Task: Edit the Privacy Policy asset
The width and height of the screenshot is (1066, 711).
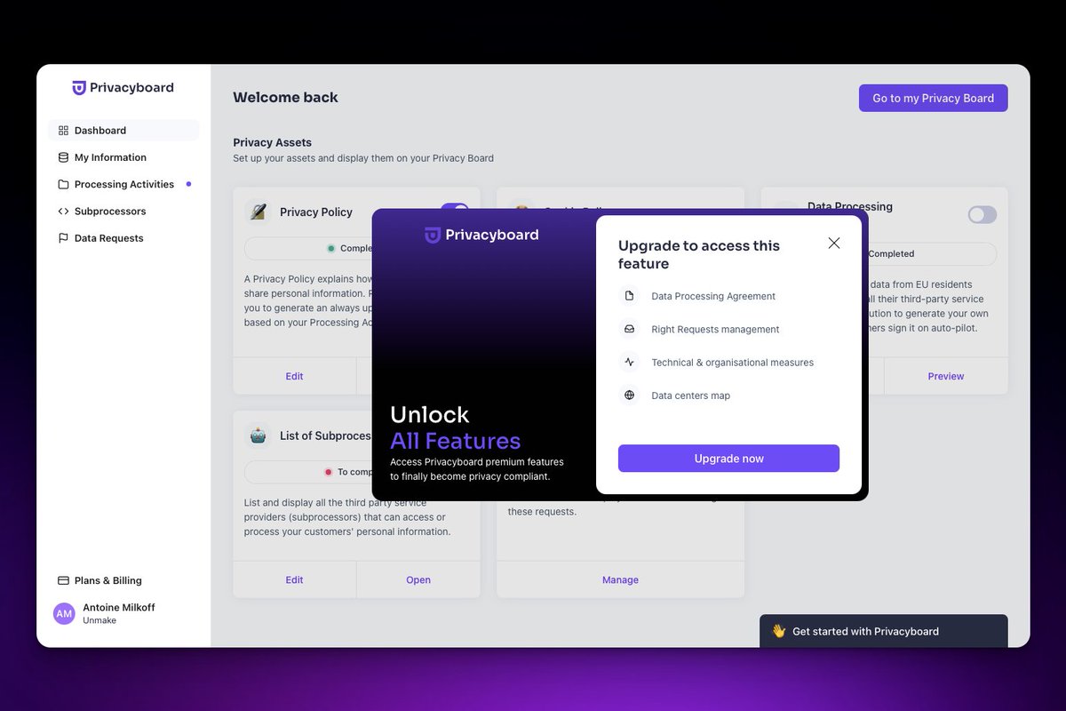Action: [294, 376]
